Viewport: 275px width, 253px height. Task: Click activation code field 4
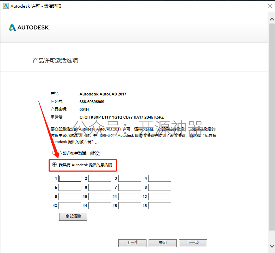(x=160, y=178)
